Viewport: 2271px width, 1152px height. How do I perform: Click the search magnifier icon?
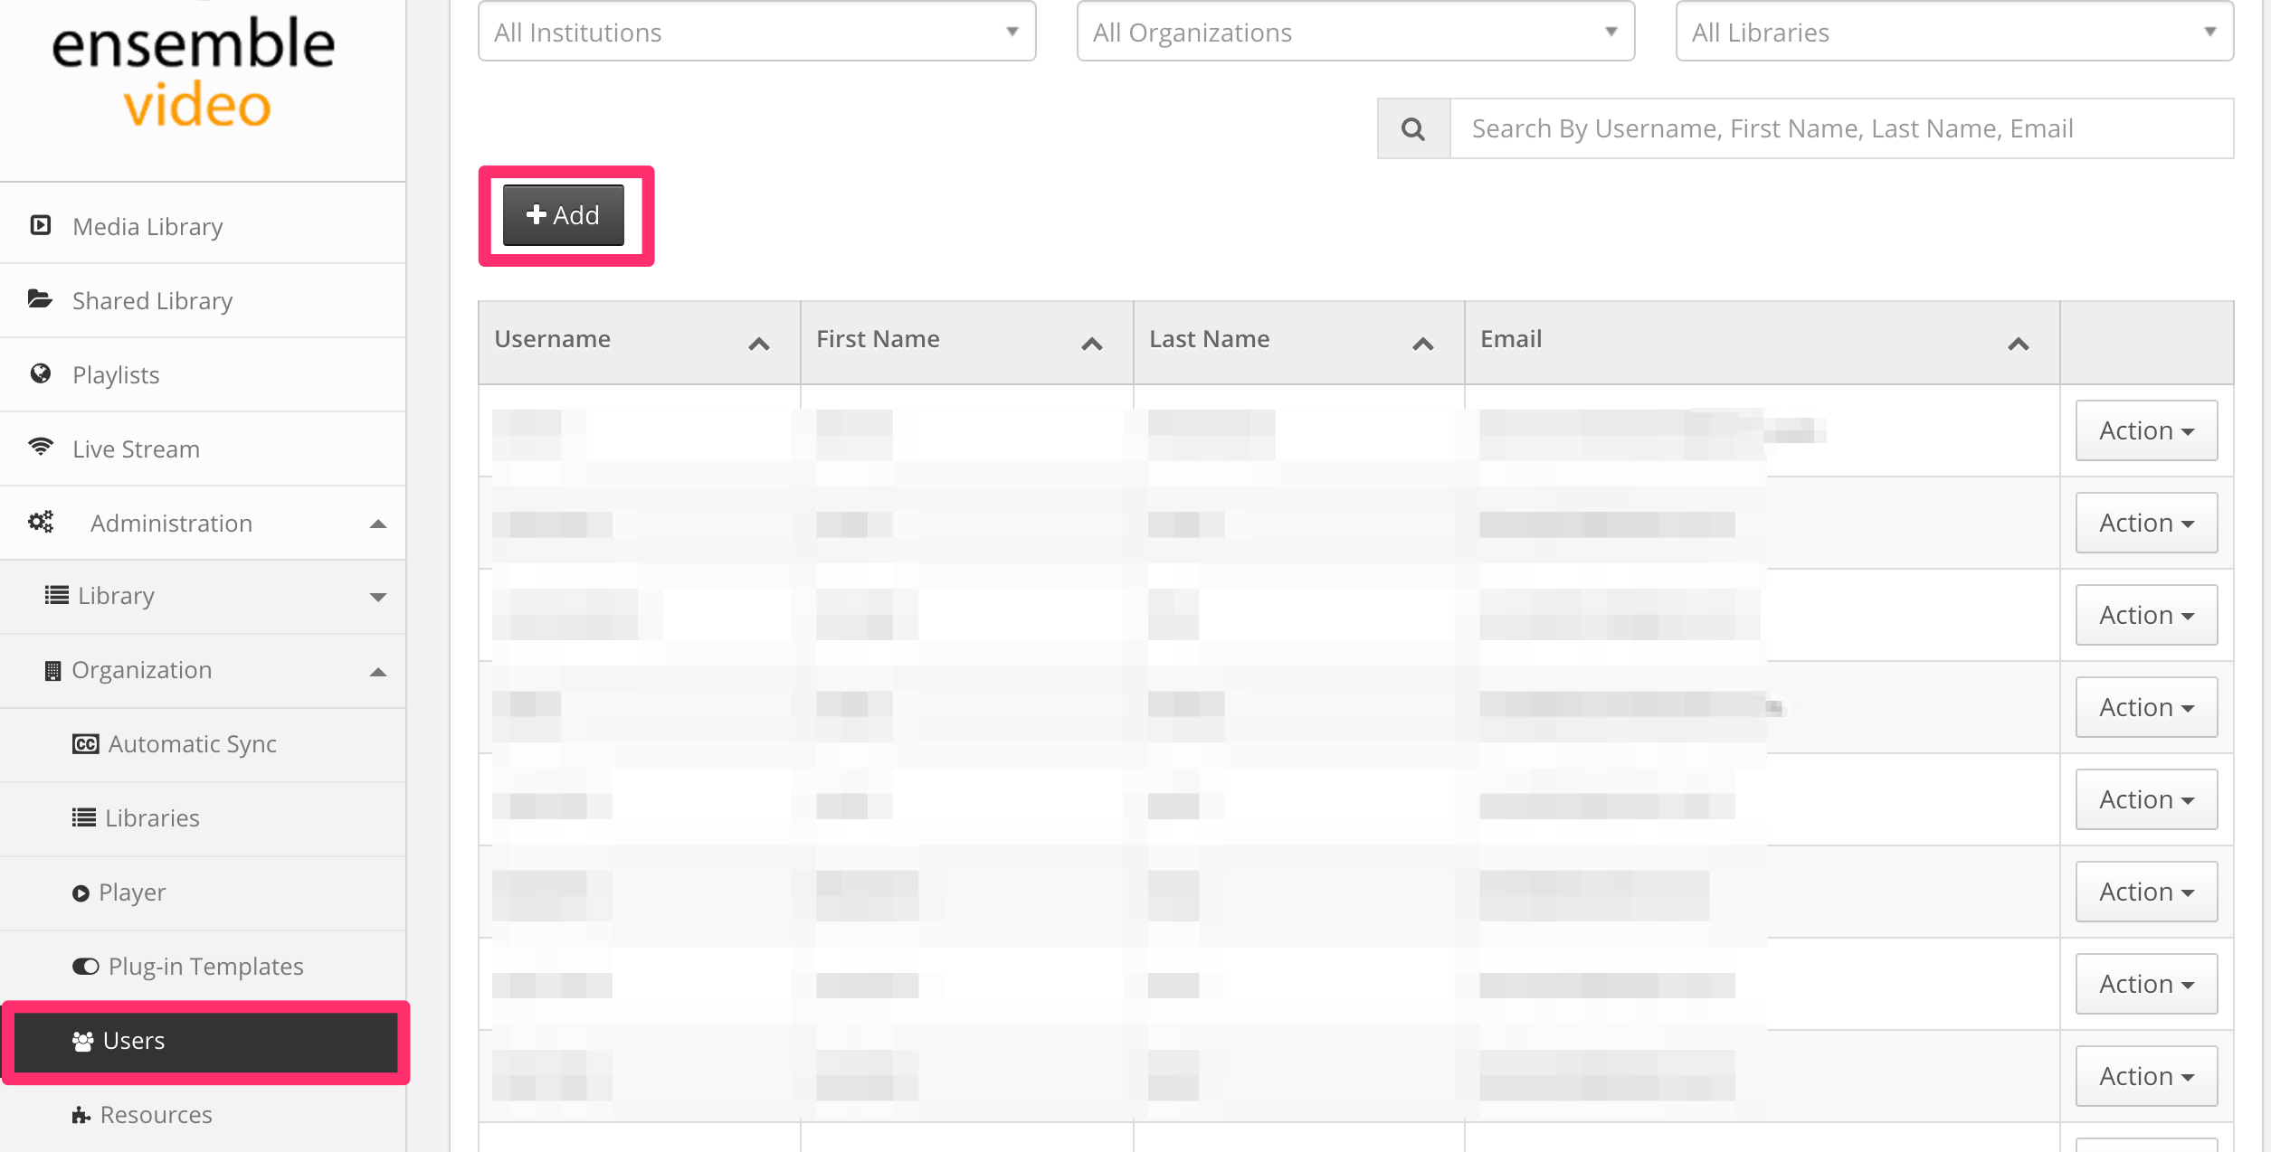pyautogui.click(x=1411, y=127)
